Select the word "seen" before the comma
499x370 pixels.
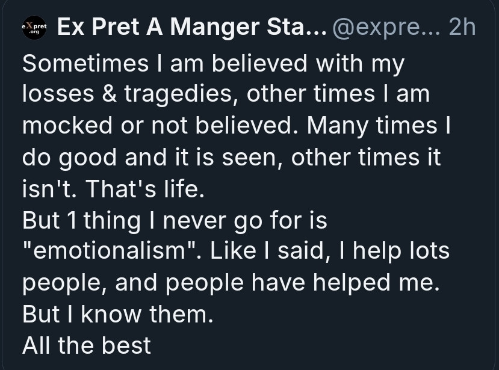pos(252,157)
